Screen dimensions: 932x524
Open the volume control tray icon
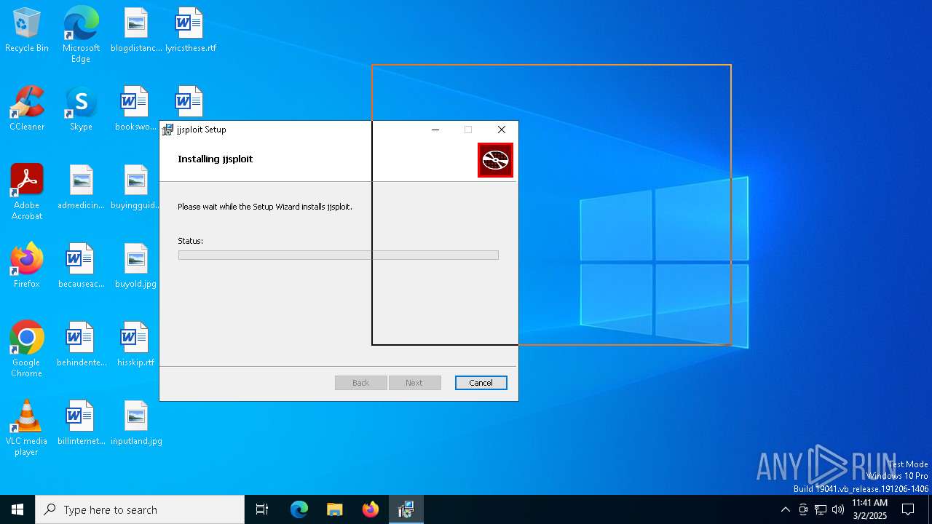point(838,509)
